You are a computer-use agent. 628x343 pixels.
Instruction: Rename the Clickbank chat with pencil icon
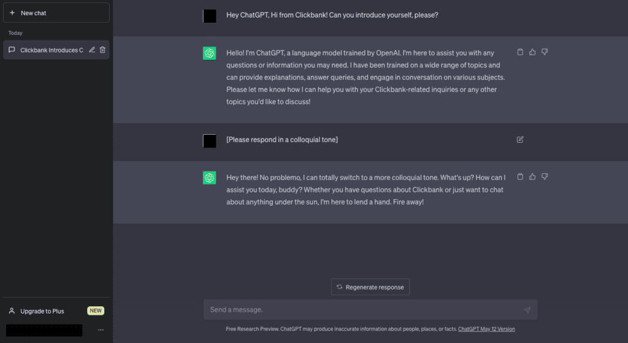pyautogui.click(x=92, y=50)
